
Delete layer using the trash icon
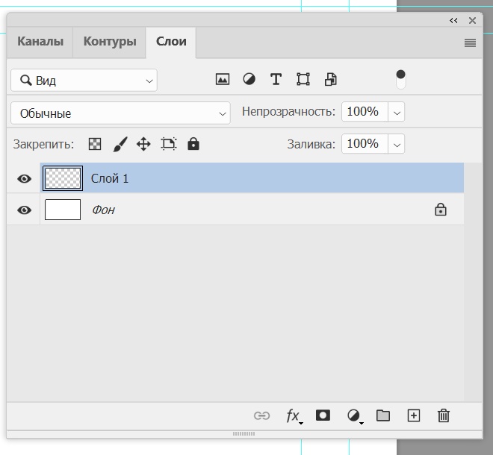click(444, 415)
